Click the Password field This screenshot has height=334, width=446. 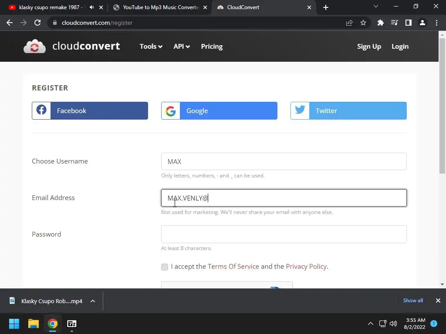click(284, 234)
